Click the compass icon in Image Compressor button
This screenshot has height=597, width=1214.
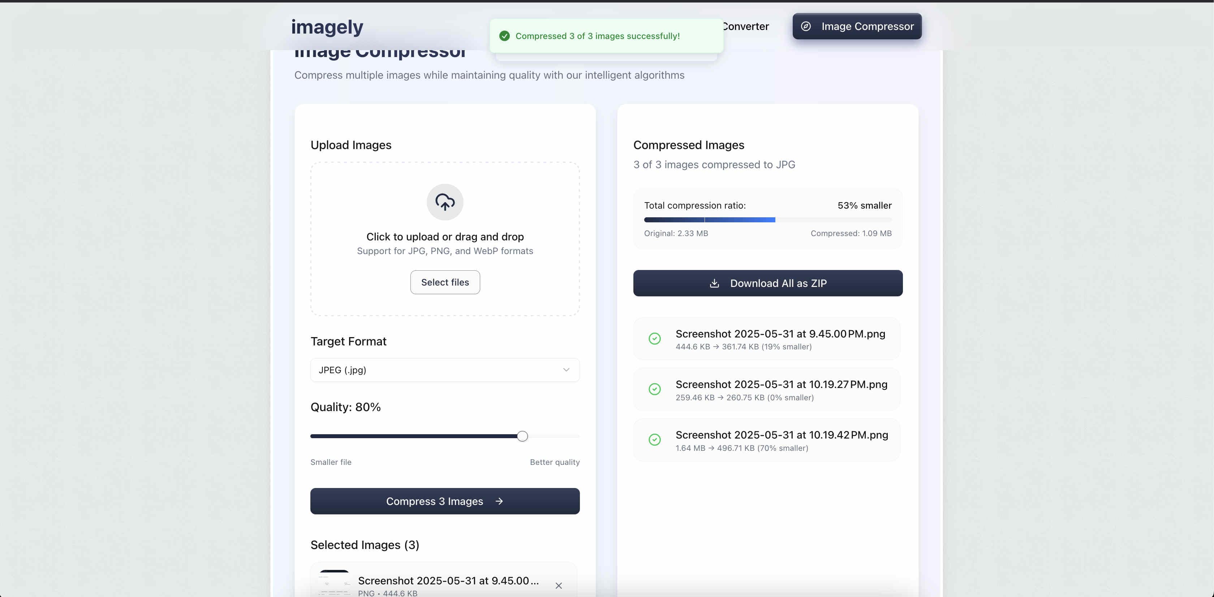pos(806,26)
